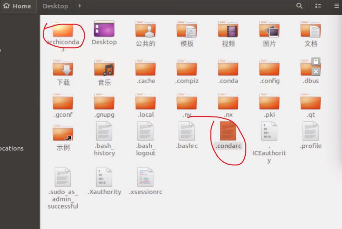Select the .nv folder
This screenshot has height=229, width=342.
tap(187, 102)
